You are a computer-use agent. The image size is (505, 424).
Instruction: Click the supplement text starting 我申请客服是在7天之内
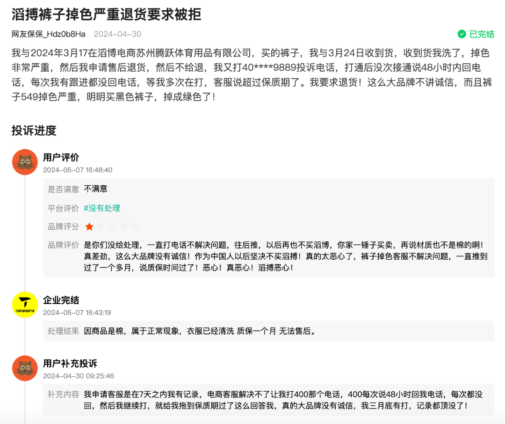[283, 400]
